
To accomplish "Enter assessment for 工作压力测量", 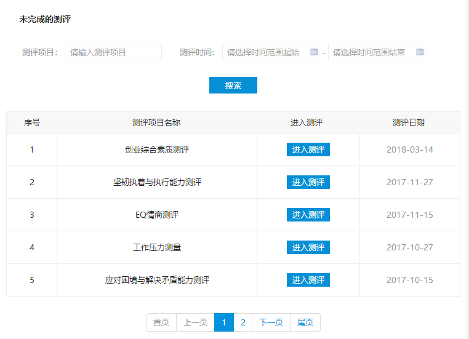I will coord(308,247).
